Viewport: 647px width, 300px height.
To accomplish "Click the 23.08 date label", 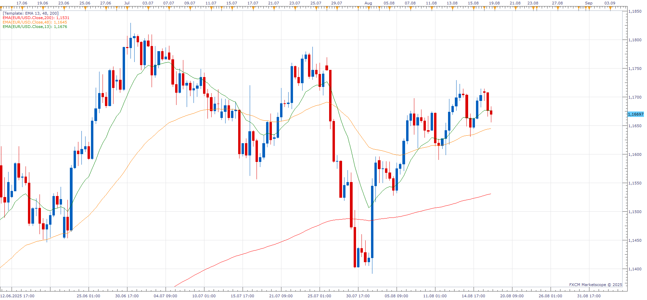I will coord(533,3).
